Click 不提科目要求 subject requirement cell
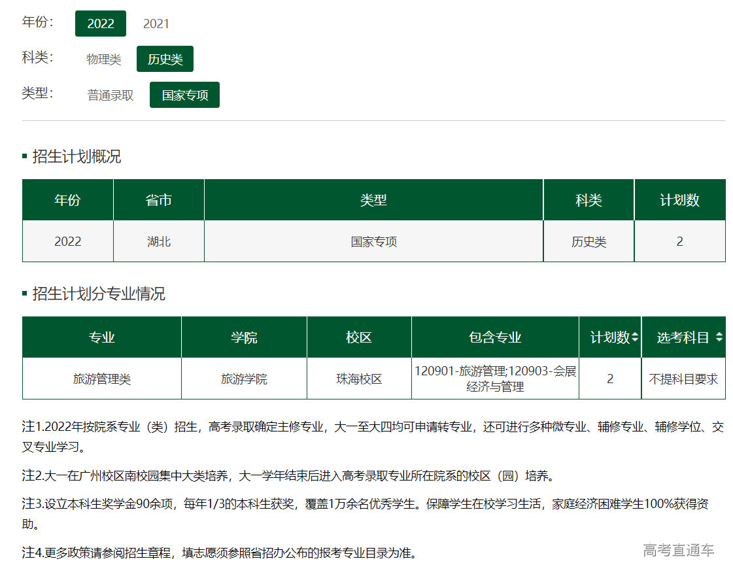 [x=683, y=379]
